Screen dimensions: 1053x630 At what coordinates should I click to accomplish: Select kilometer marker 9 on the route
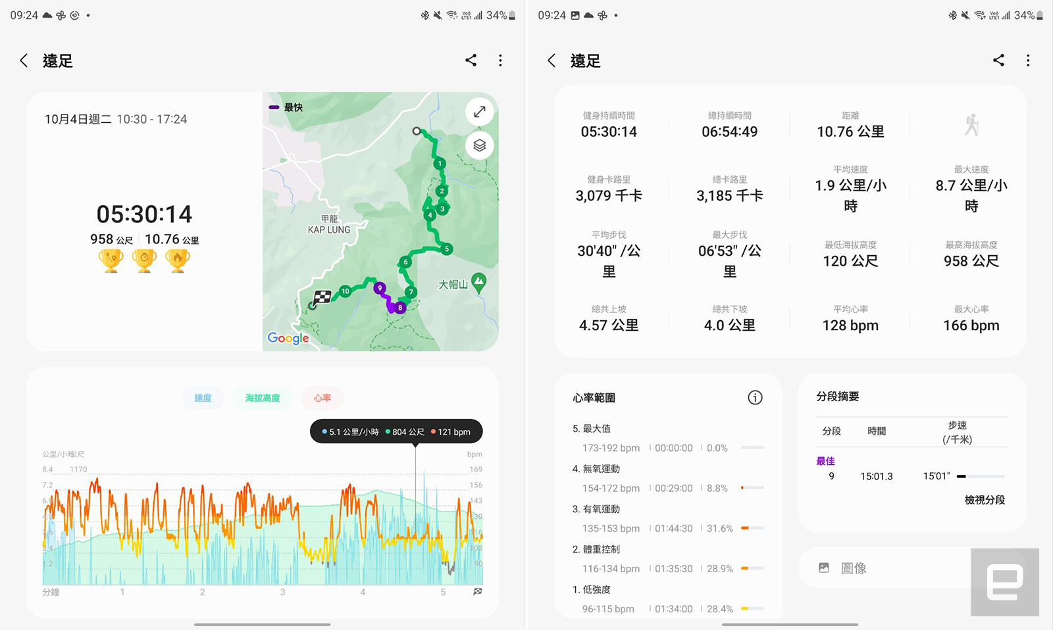pyautogui.click(x=379, y=287)
